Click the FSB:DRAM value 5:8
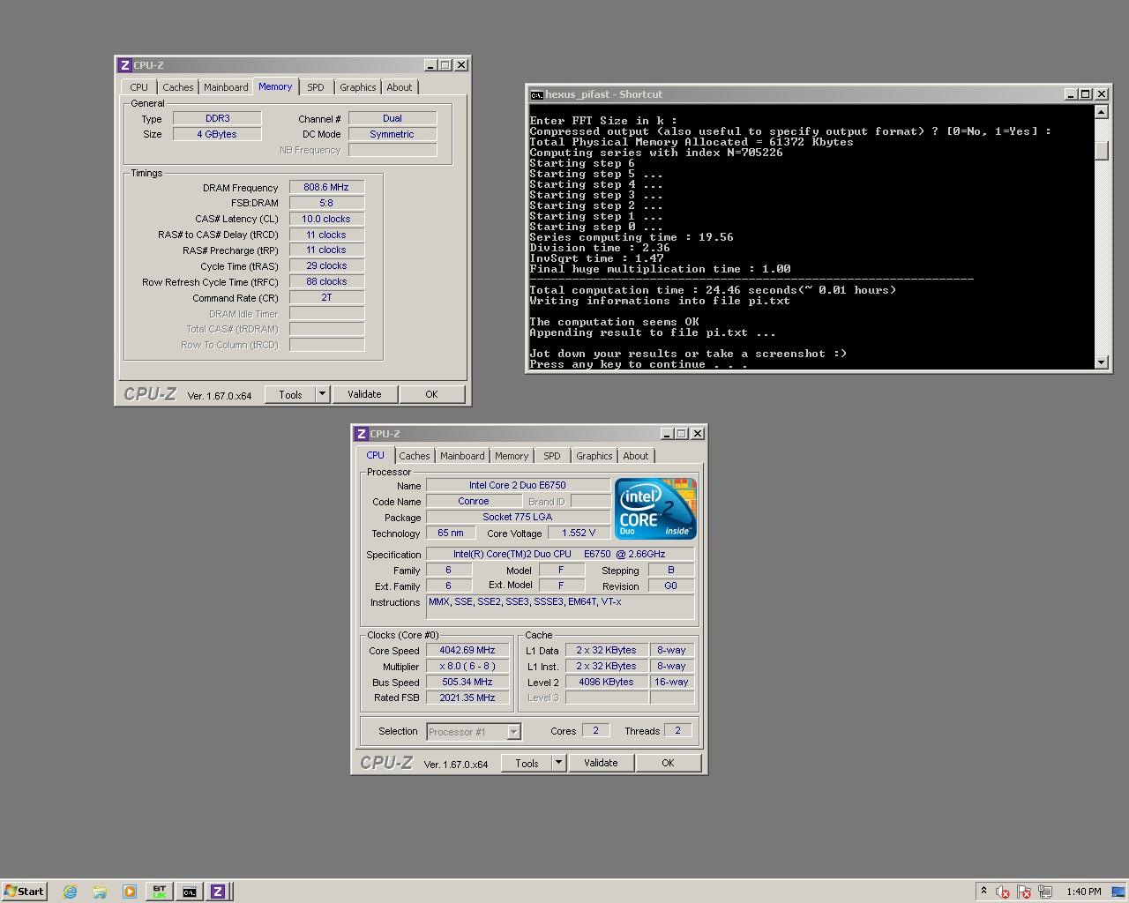 [326, 203]
